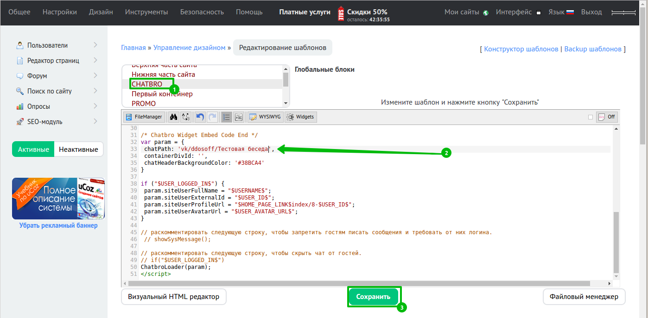Click Выход to log out
Viewport: 648px width, 318px height.
591,12
